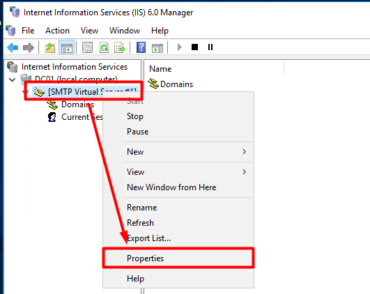Choose Refresh in the context menu
This screenshot has height=294, width=370.
coord(178,223)
